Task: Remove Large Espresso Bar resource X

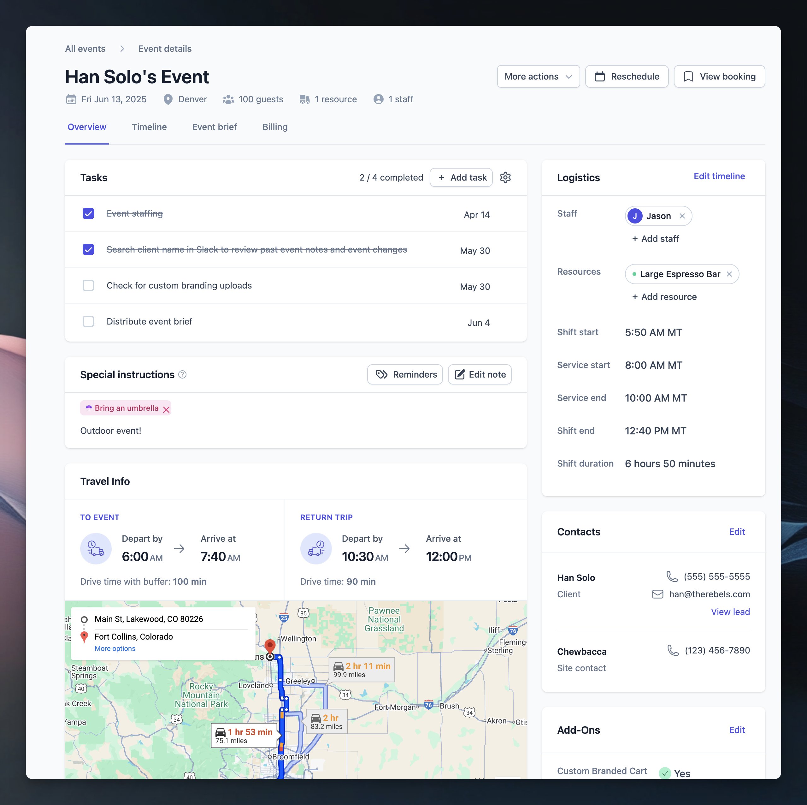Action: pos(729,274)
